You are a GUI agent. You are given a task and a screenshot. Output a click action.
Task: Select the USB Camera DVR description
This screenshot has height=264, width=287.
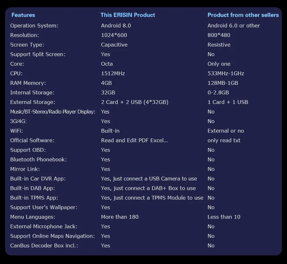pos(149,179)
